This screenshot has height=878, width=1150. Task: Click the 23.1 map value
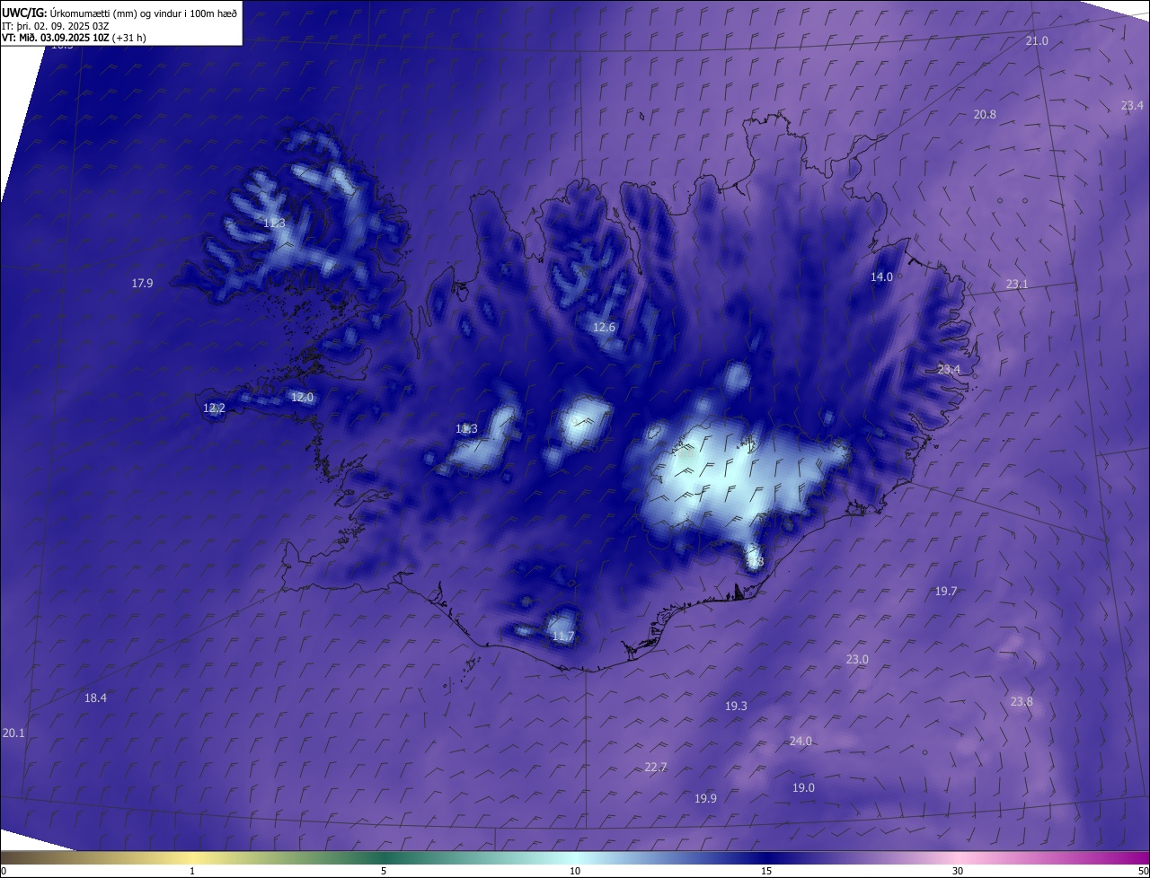point(1016,284)
